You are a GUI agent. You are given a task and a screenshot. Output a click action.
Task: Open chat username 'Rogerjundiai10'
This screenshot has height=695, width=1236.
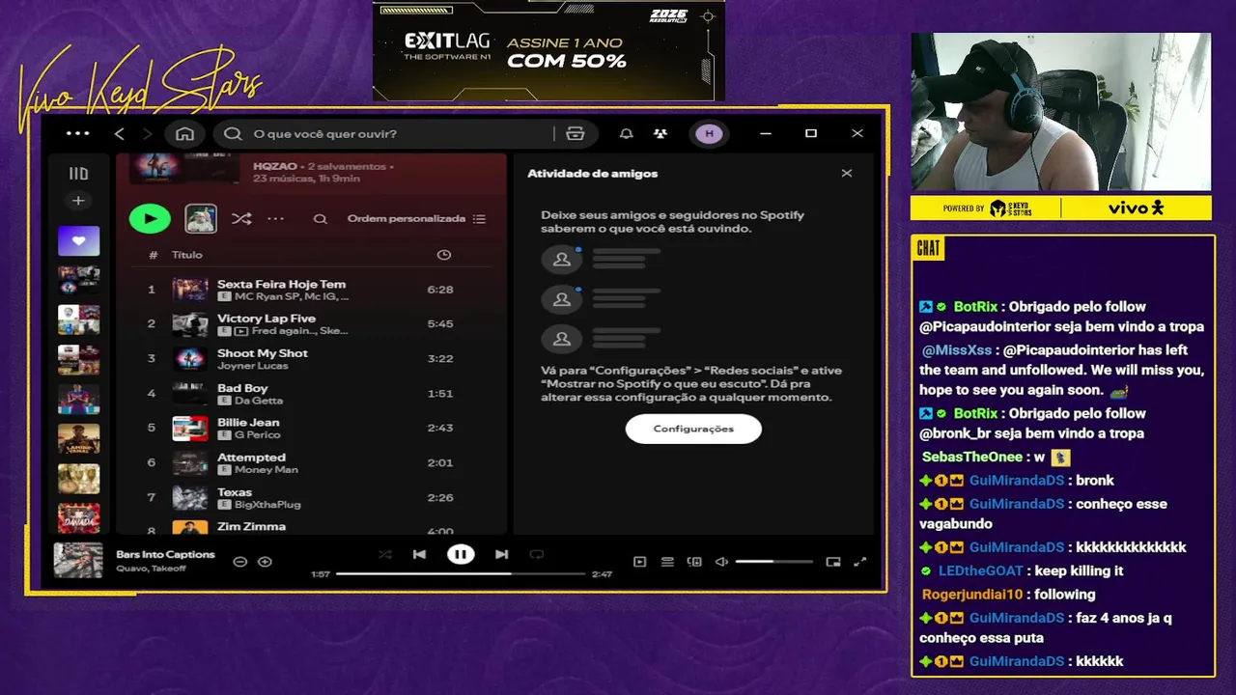(973, 595)
